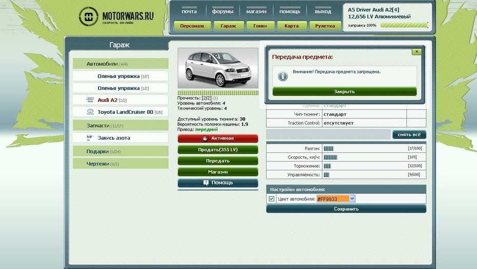Open the car color dropdown arrow
477x269 pixels.
[352, 198]
